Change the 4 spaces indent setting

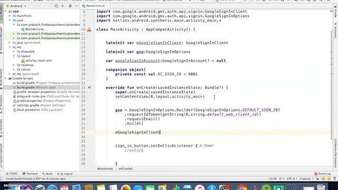tap(306, 179)
